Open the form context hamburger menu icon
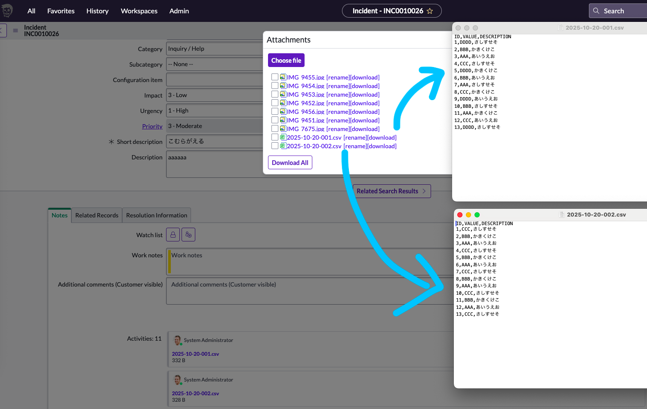The height and width of the screenshot is (409, 647). click(x=15, y=31)
